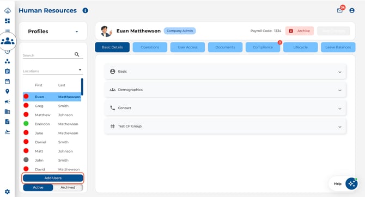Open the clipboard icon in left sidebar

tap(7, 71)
